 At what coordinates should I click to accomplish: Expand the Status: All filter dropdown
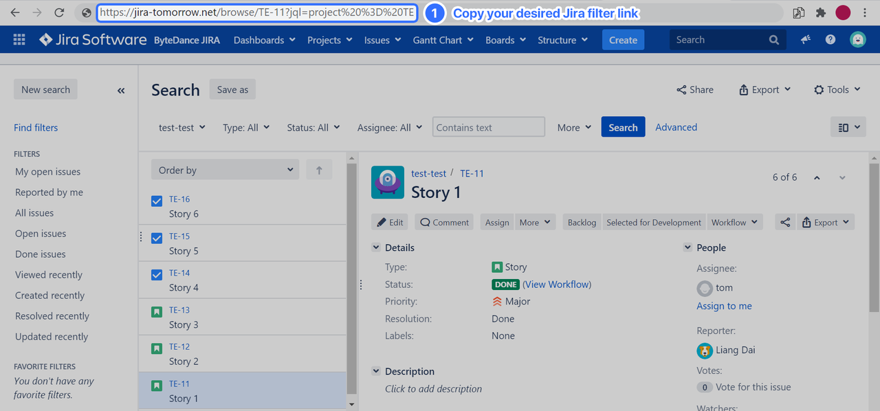(x=313, y=127)
